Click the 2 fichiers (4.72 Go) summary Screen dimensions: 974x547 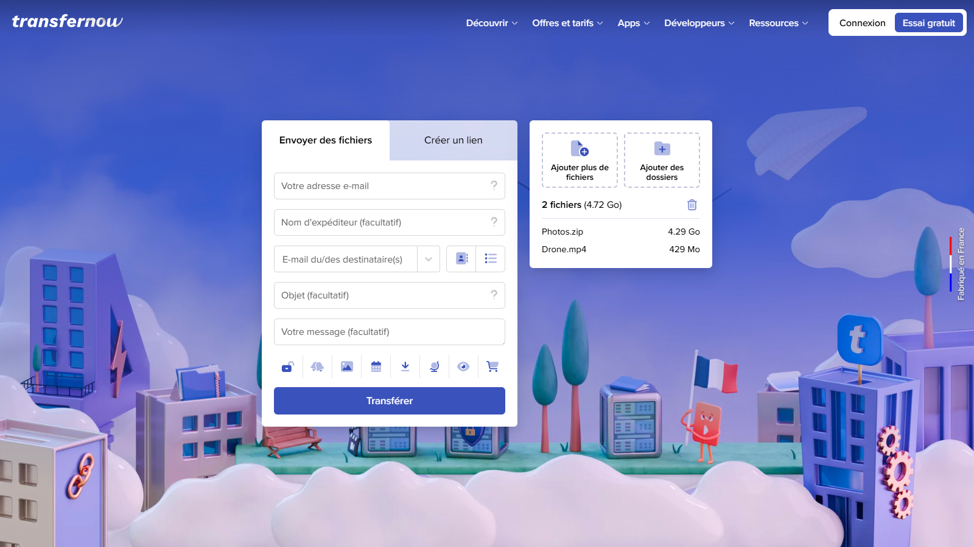(582, 205)
